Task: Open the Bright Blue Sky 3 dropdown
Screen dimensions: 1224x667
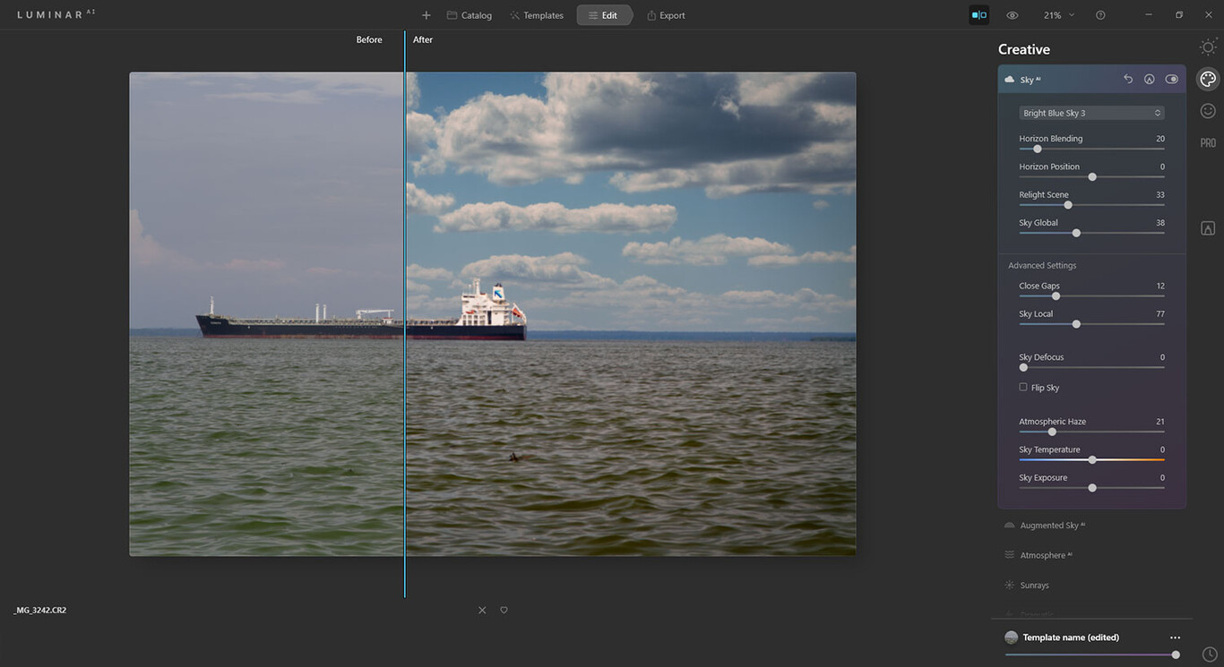Action: tap(1090, 112)
